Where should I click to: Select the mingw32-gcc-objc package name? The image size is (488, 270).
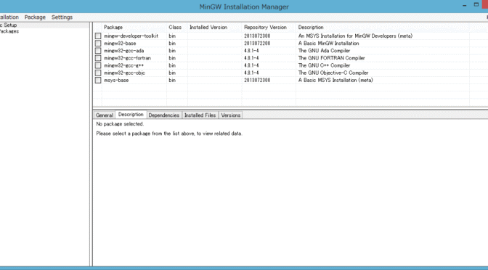[x=124, y=73]
